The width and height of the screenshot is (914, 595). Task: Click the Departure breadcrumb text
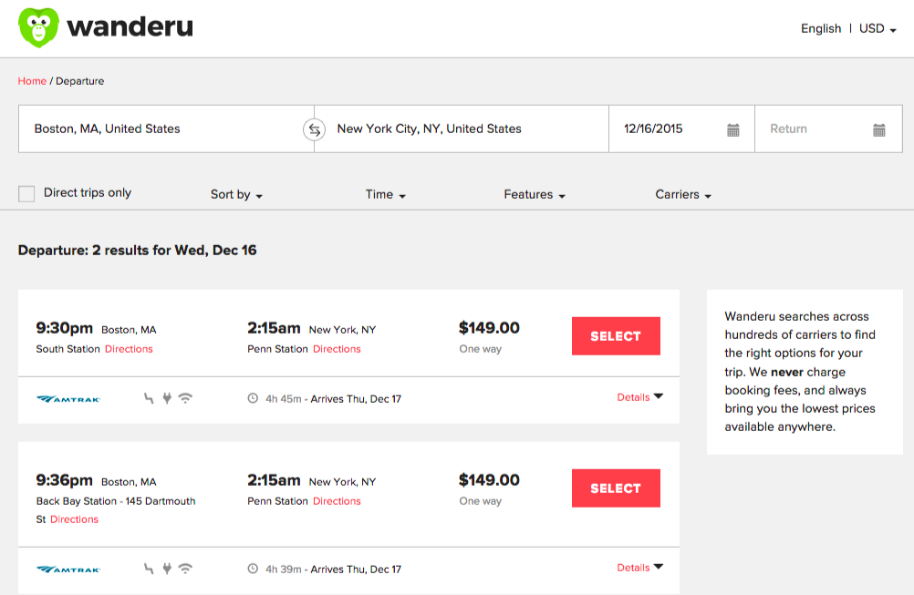pyautogui.click(x=80, y=81)
